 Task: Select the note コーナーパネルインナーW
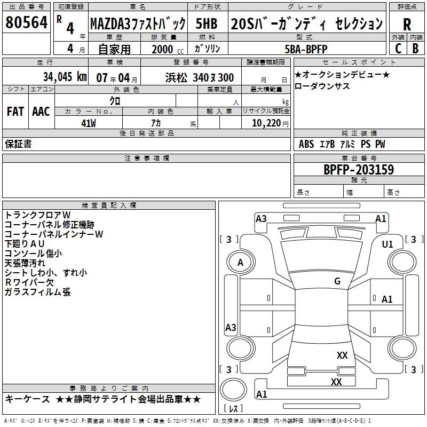[x=54, y=234]
